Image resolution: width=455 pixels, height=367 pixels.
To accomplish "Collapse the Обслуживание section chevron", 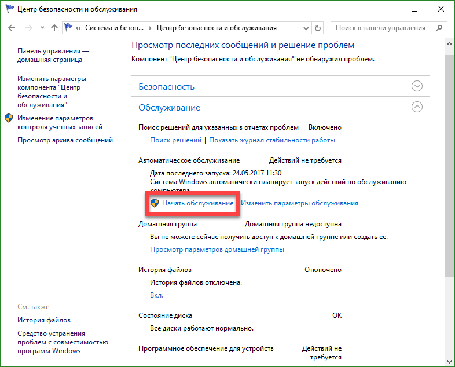I will (417, 107).
